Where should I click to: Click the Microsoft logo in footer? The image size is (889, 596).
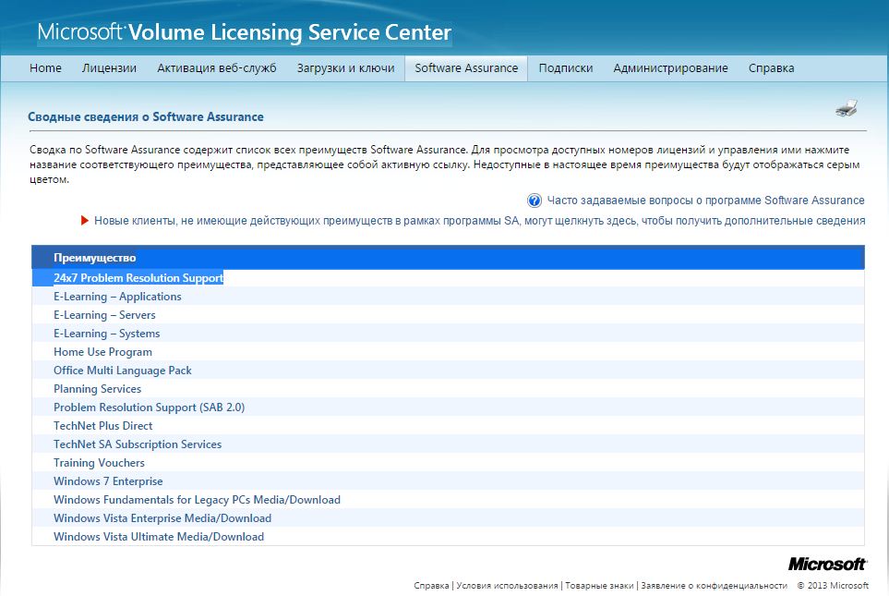click(827, 564)
